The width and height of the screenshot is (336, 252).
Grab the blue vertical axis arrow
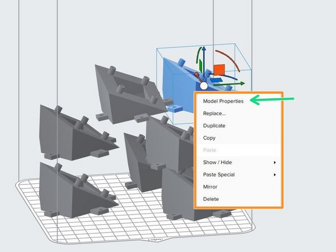point(204,62)
